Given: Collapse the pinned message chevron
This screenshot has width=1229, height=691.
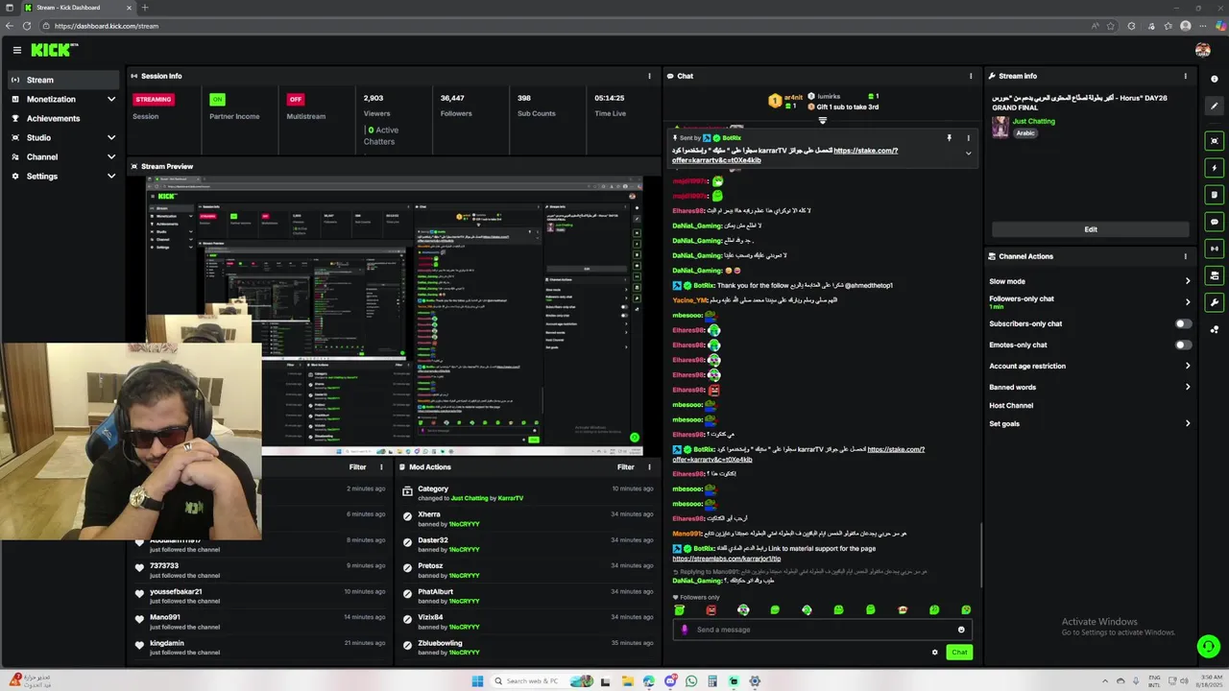Looking at the screenshot, I should (968, 154).
